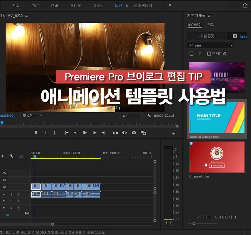The width and height of the screenshot is (251, 235).
Task: Open timeline display settings wrench
Action: (x=12, y=156)
